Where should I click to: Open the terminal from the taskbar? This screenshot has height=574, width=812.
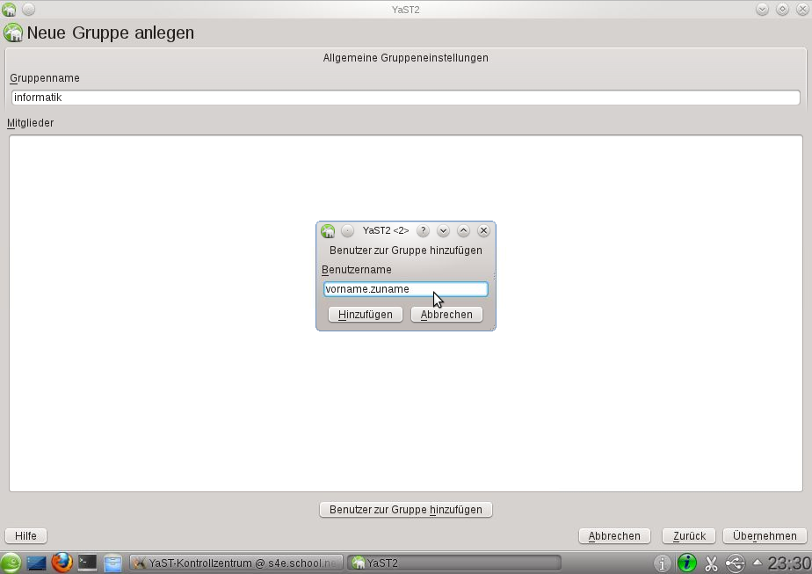point(87,563)
